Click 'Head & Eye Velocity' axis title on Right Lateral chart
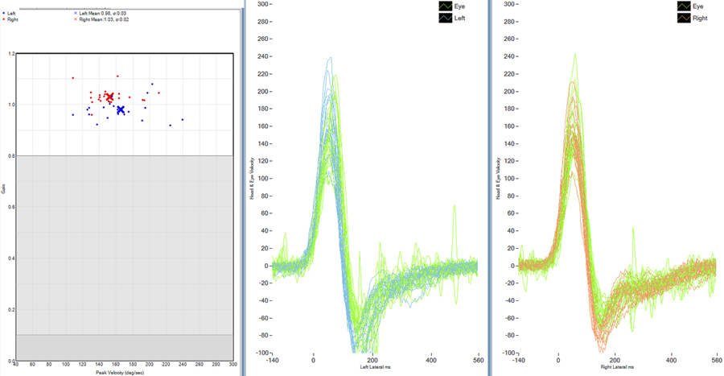 pyautogui.click(x=498, y=178)
